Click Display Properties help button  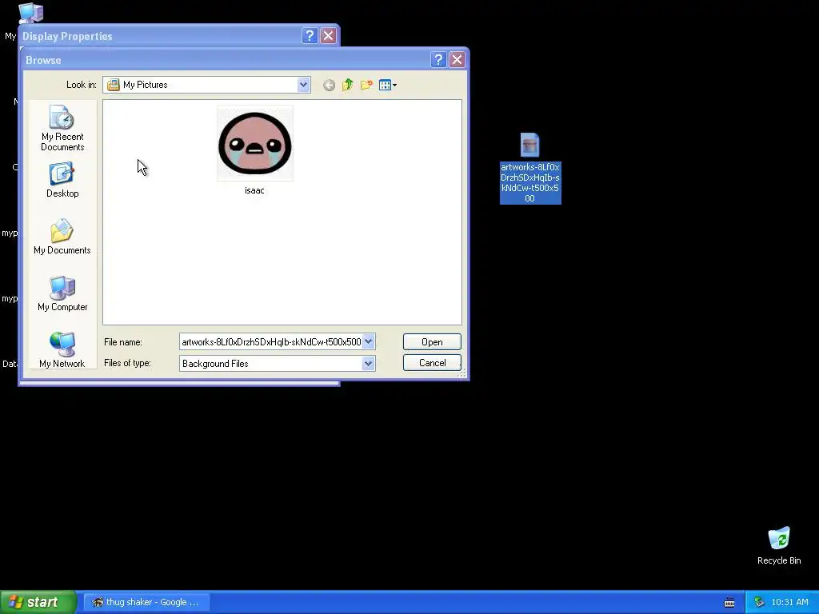310,35
